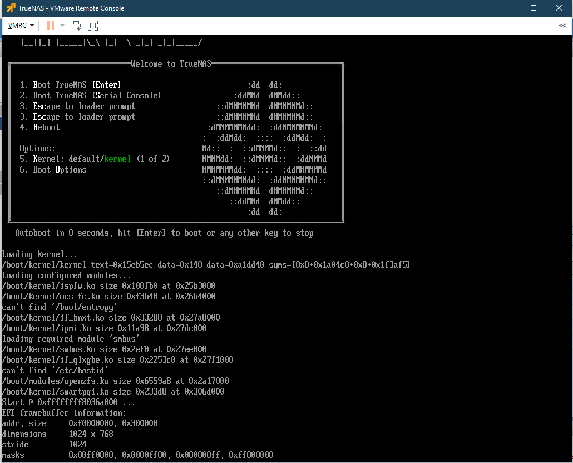The width and height of the screenshot is (573, 463).
Task: Click the /boot/kernel/if_qlxgbe.ko line
Action: coord(118,360)
